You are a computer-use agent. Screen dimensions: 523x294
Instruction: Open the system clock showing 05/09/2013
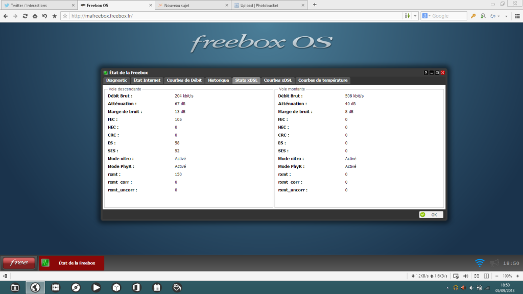point(505,288)
